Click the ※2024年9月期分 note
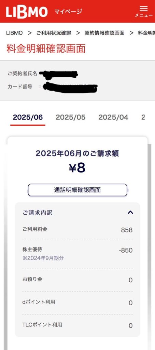155x350 pixels. click(x=43, y=258)
